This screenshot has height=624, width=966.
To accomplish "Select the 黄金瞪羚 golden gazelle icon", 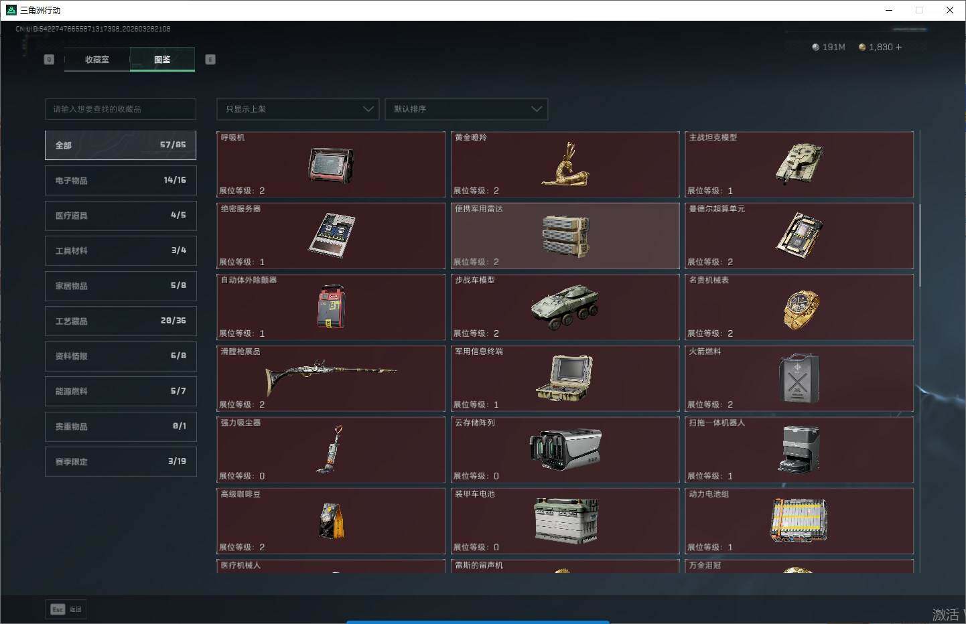I will (565, 165).
